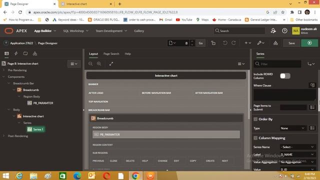Select Series 1 in the tree
Viewport: 320px width, 180px height.
pos(35,129)
